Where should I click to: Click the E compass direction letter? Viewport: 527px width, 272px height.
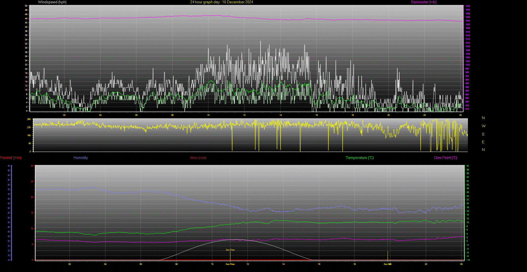[x=483, y=142]
